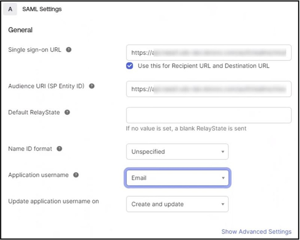Screen dimensions: 300x240
Task: Expand the Application username dropdown showing Email
Action: pyautogui.click(x=177, y=177)
